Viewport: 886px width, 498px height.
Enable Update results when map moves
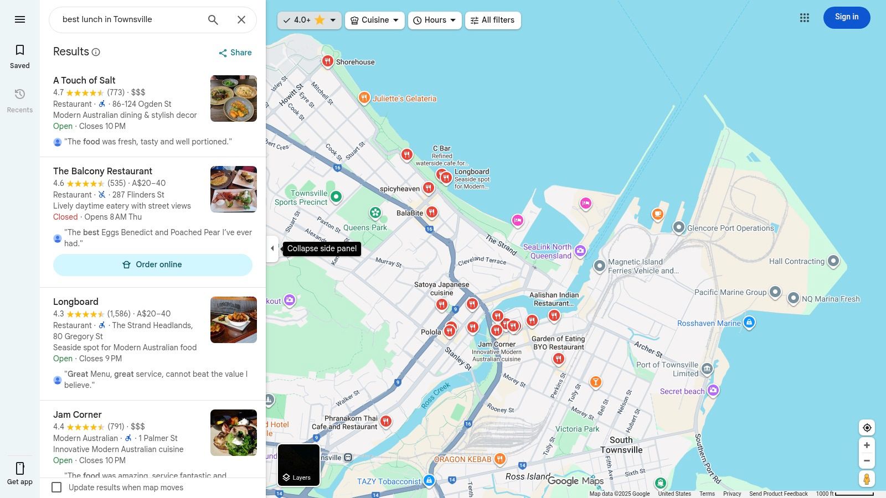click(x=57, y=487)
